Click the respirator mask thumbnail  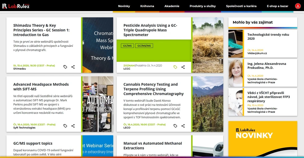[235, 102]
